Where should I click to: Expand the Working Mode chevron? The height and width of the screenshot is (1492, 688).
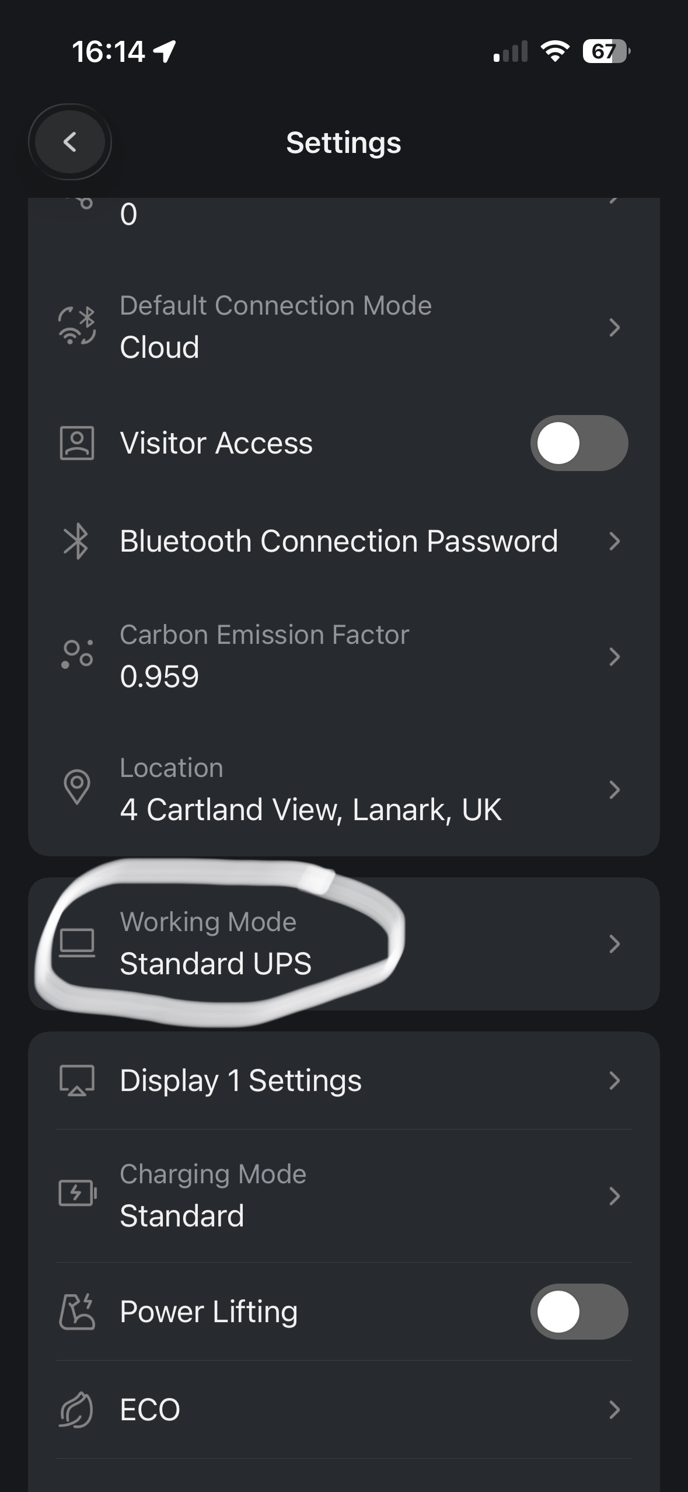(x=614, y=944)
